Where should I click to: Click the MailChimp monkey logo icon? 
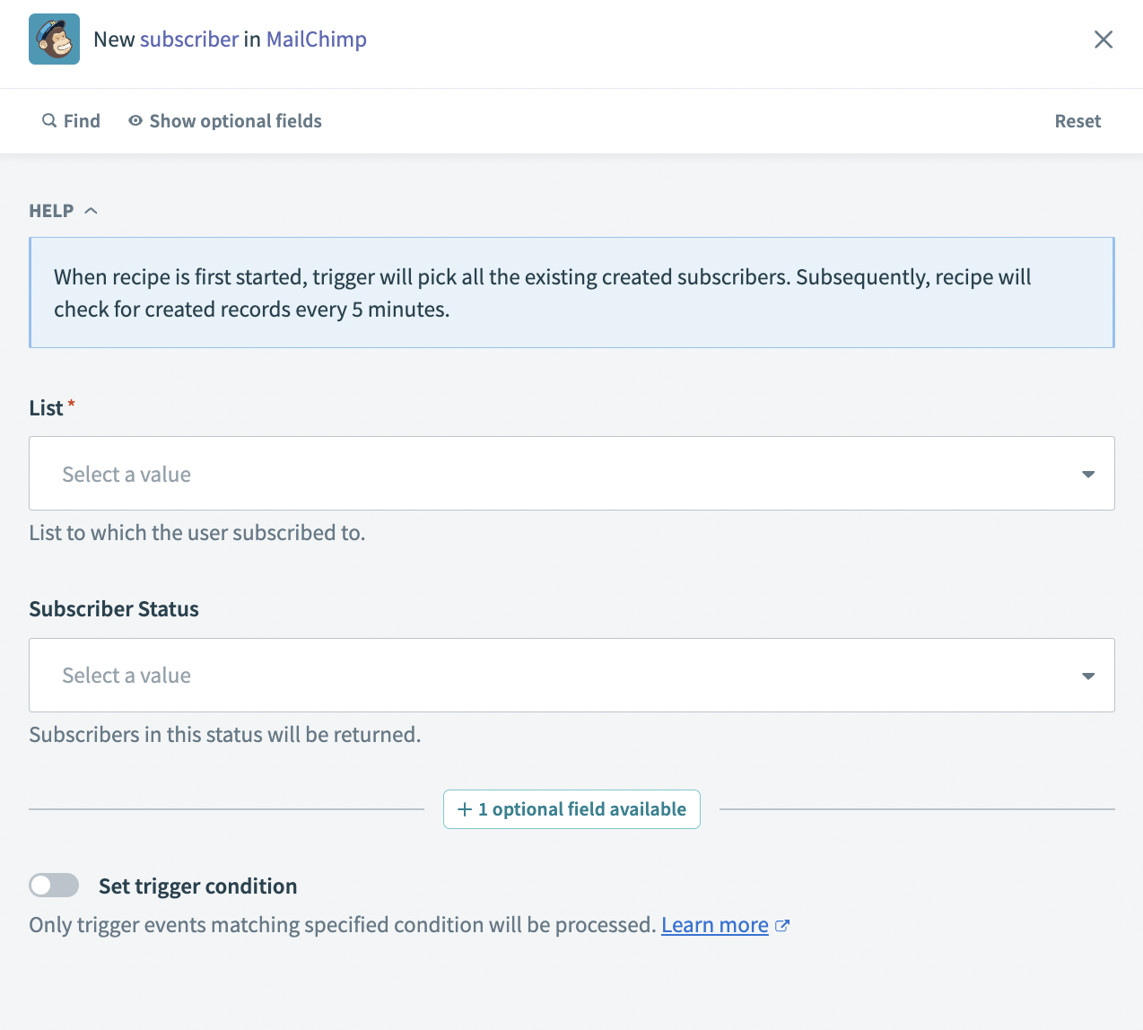[x=54, y=39]
